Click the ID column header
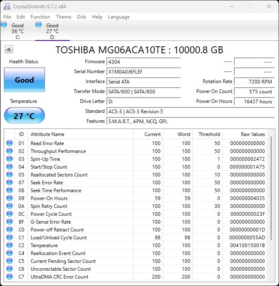The height and width of the screenshot is (286, 279). tap(21, 134)
